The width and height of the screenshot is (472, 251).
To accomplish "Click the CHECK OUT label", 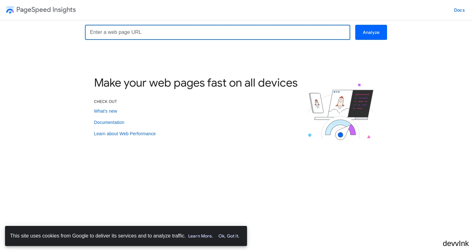I will pyautogui.click(x=105, y=102).
